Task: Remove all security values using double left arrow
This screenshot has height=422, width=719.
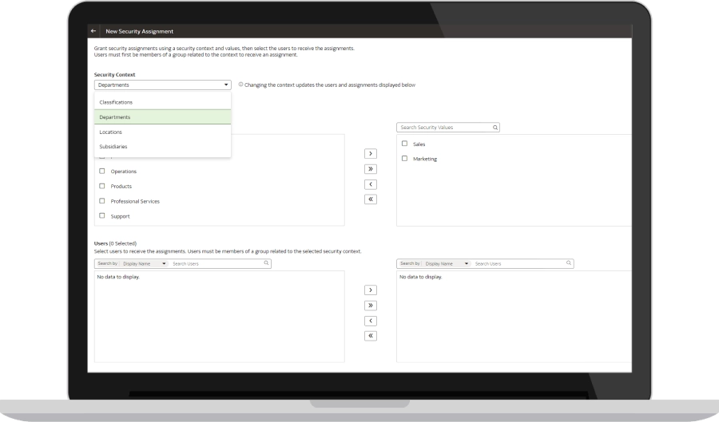Action: point(371,199)
